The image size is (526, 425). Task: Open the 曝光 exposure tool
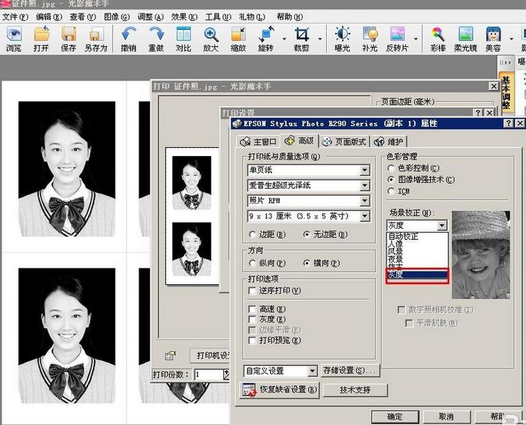[x=343, y=39]
